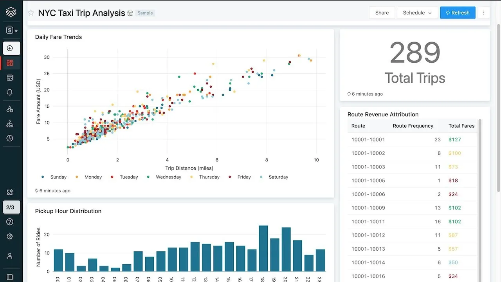Viewport: 501px width, 282px height.
Task: Sort by the Total Fares column header
Action: [x=461, y=126]
